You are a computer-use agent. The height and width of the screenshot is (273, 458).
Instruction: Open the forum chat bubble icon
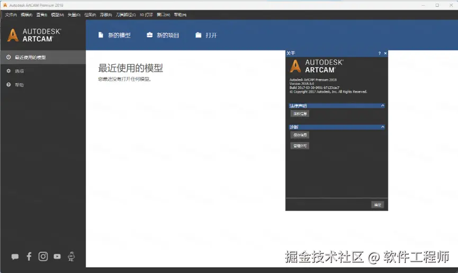pos(15,257)
